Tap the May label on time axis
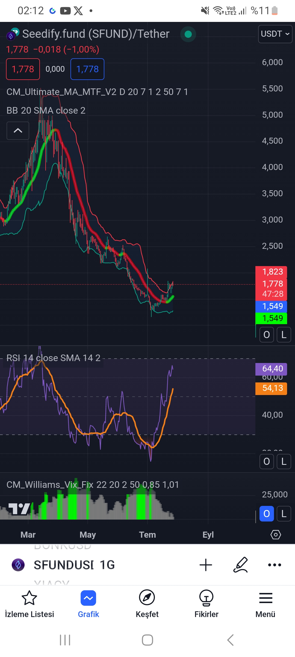 [88, 535]
